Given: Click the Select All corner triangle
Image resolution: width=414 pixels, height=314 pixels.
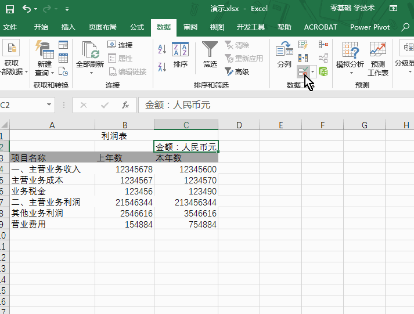Looking at the screenshot, I should click(x=5, y=125).
